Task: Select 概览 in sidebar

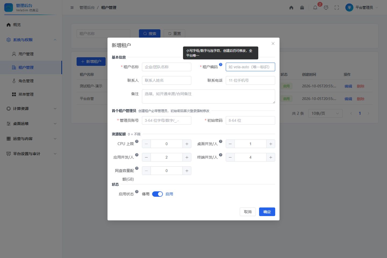Action: point(31,25)
